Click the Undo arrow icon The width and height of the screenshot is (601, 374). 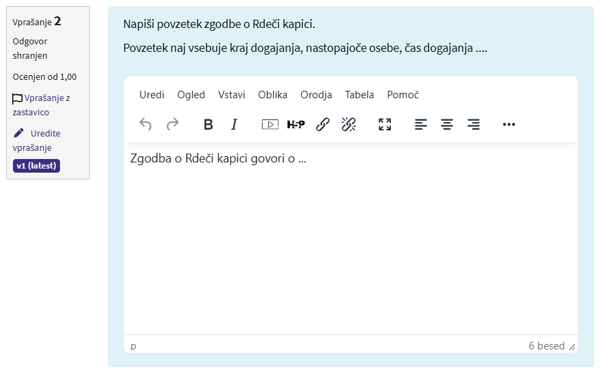point(145,124)
